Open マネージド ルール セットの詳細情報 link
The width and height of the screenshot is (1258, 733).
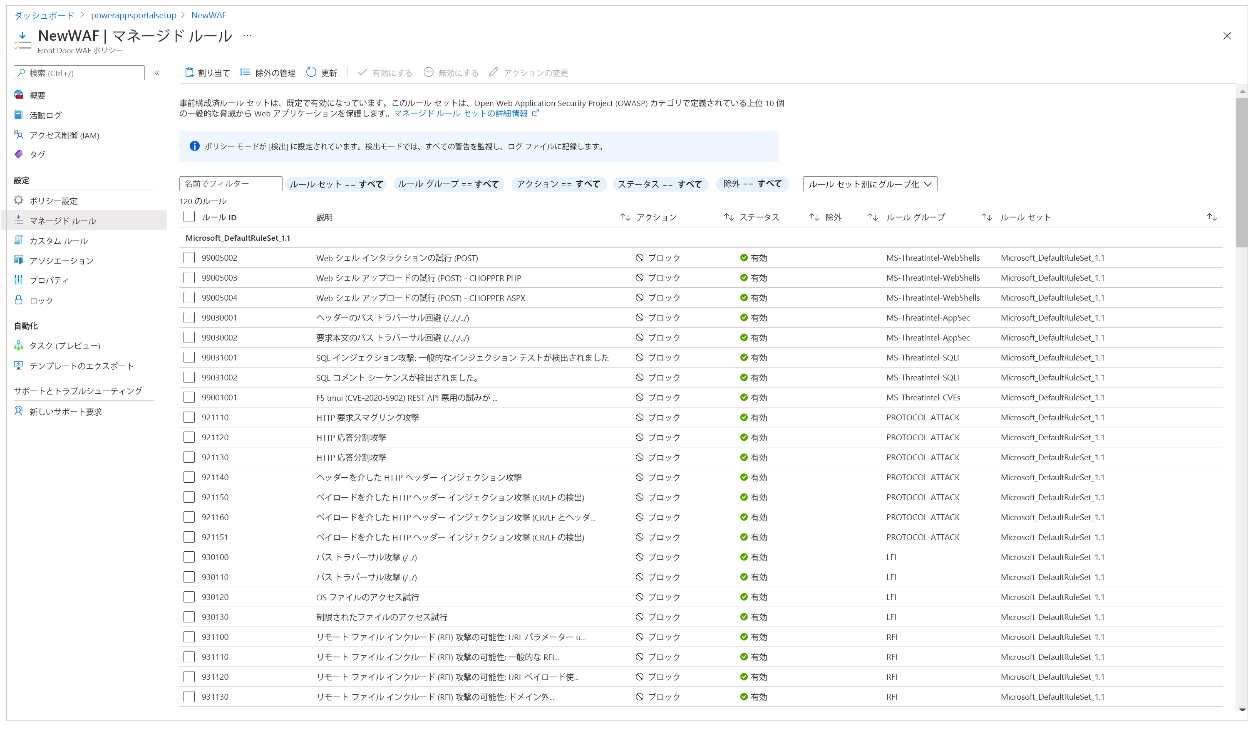tap(460, 113)
